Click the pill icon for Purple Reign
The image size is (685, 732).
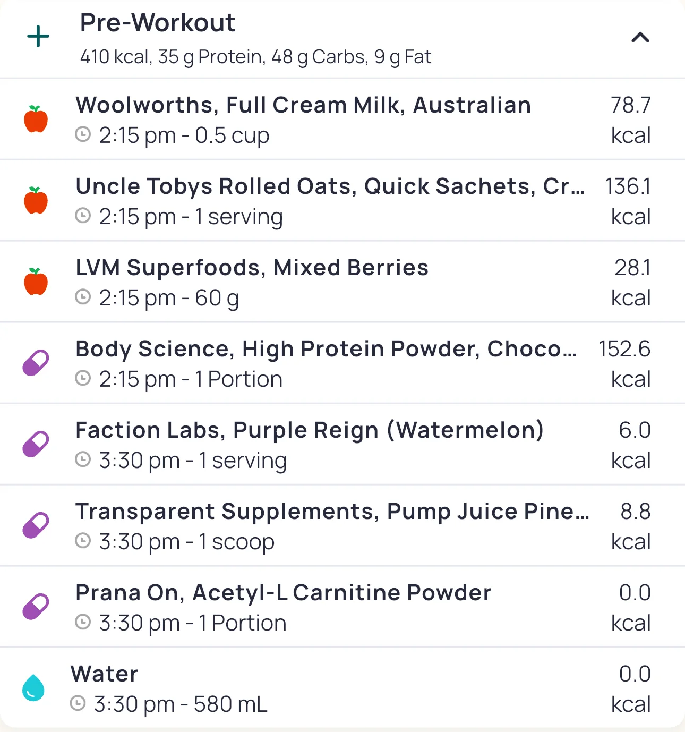point(36,444)
